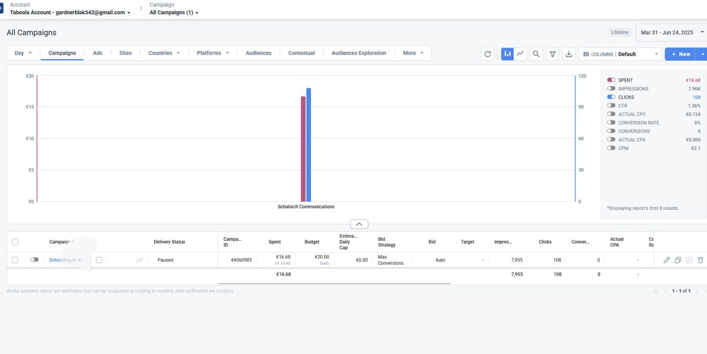Download the campaigns report

[x=568, y=54]
